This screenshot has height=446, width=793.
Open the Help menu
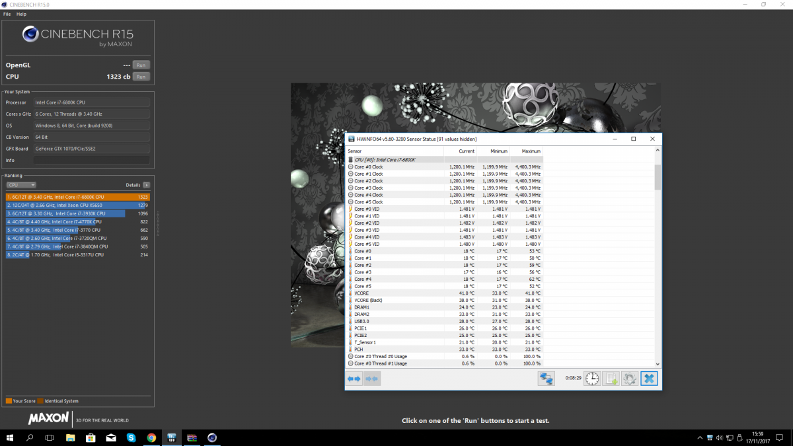pyautogui.click(x=22, y=14)
